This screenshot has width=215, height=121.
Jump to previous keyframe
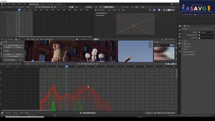tap(86, 113)
